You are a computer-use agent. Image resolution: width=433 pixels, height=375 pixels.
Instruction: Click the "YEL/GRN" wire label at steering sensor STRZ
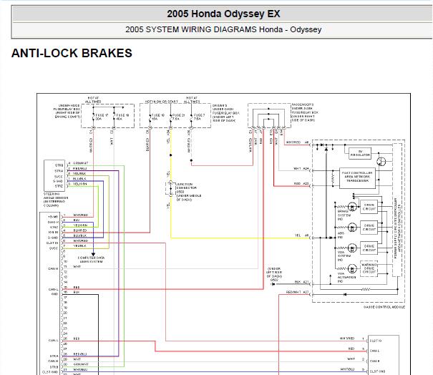(x=80, y=184)
